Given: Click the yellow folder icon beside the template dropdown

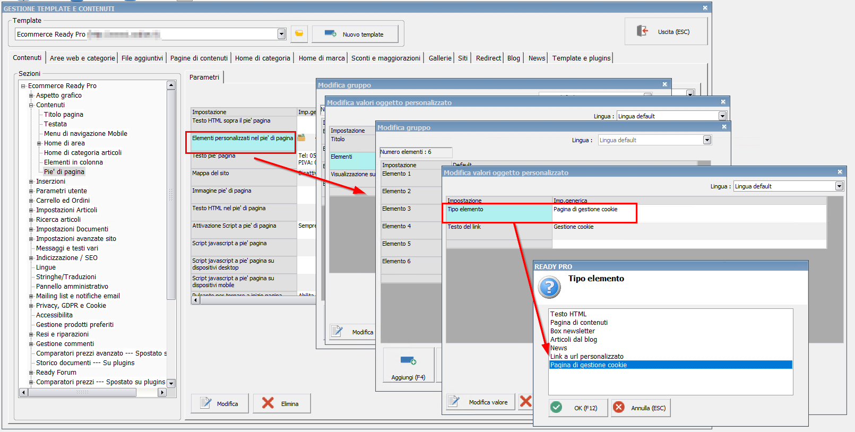Looking at the screenshot, I should pos(299,34).
